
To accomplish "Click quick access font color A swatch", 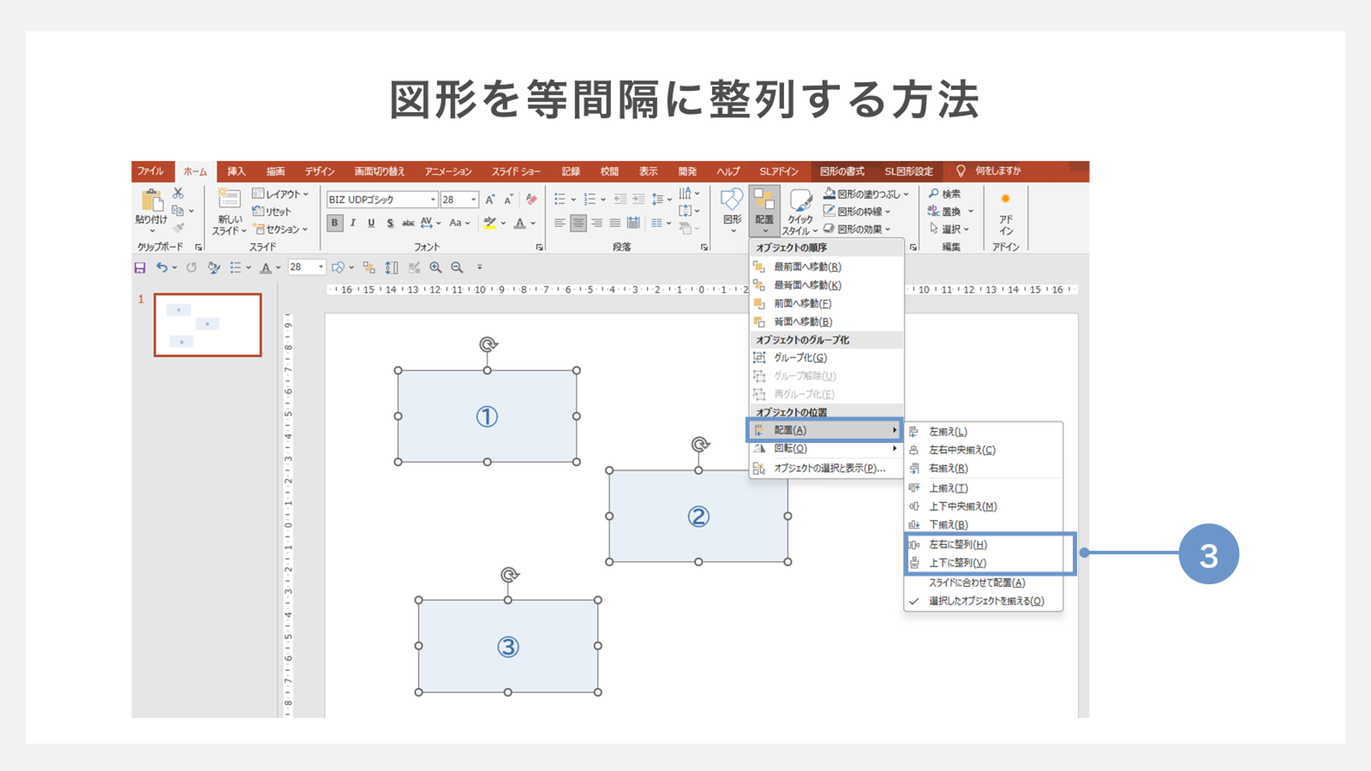I will pyautogui.click(x=266, y=267).
